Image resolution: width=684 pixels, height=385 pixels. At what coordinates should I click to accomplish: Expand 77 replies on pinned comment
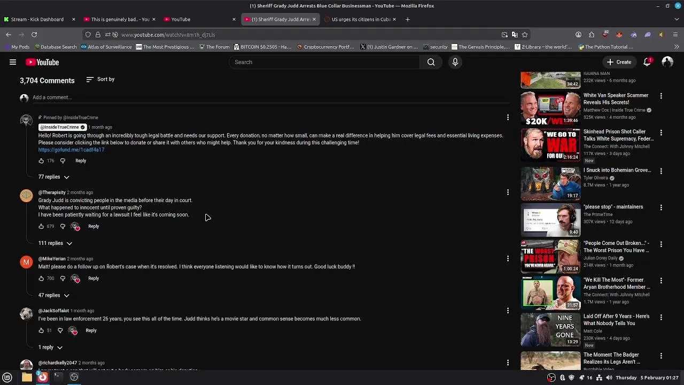(54, 177)
